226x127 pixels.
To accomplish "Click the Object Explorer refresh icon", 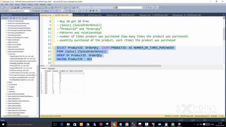I will pos(23,18).
